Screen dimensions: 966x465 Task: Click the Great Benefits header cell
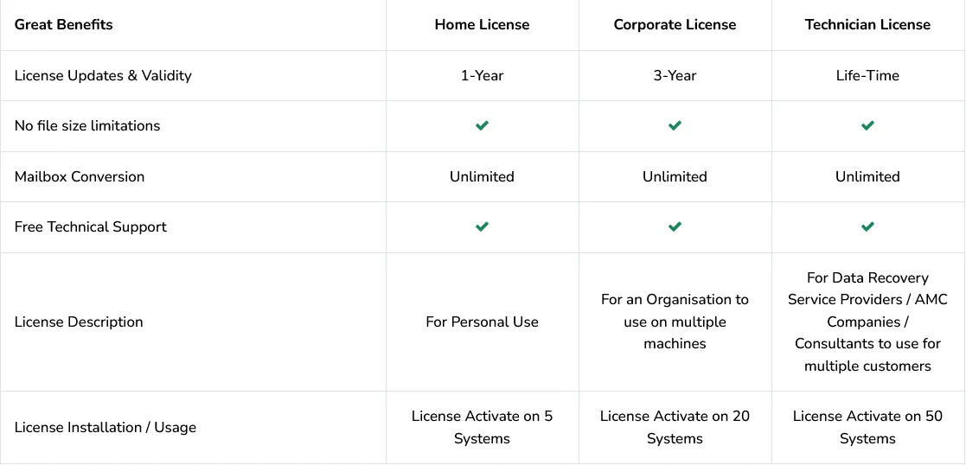(64, 24)
